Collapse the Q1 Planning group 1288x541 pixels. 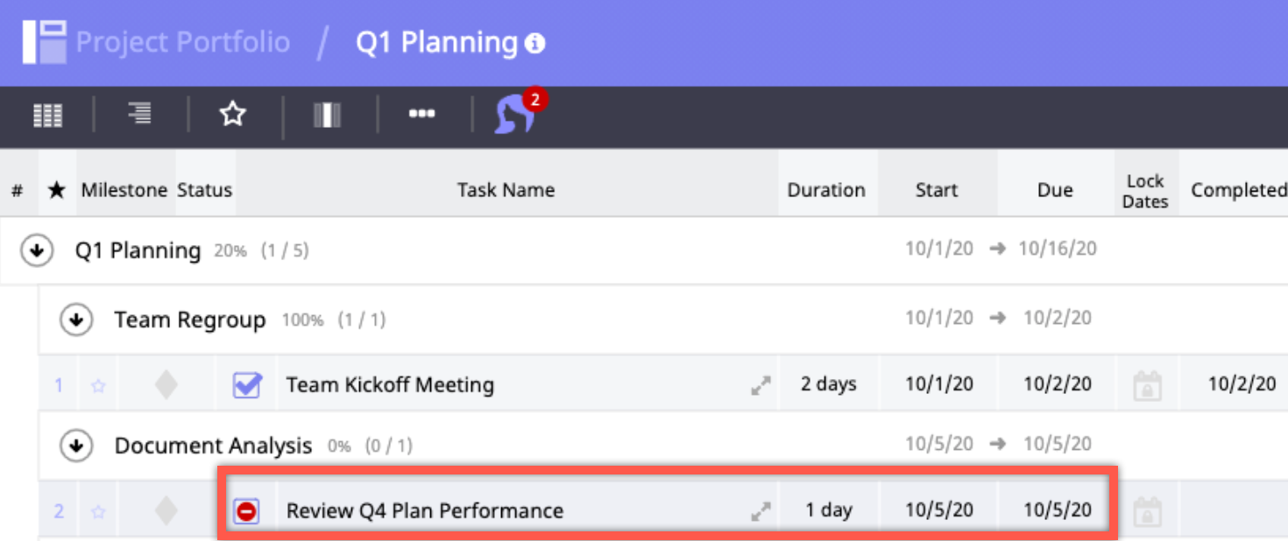[x=37, y=251]
